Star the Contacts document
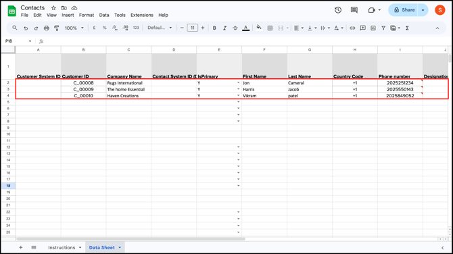Viewport: 453px width, 254px height. point(53,8)
